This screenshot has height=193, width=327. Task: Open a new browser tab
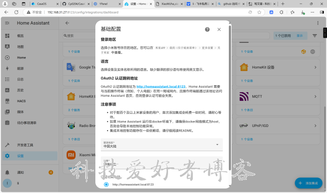coord(283,4)
